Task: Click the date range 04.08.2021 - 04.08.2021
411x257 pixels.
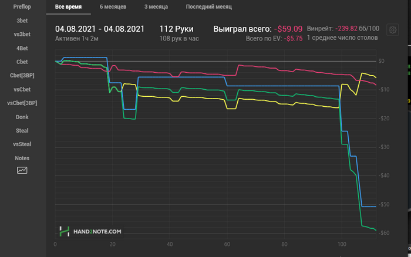Action: click(x=100, y=29)
